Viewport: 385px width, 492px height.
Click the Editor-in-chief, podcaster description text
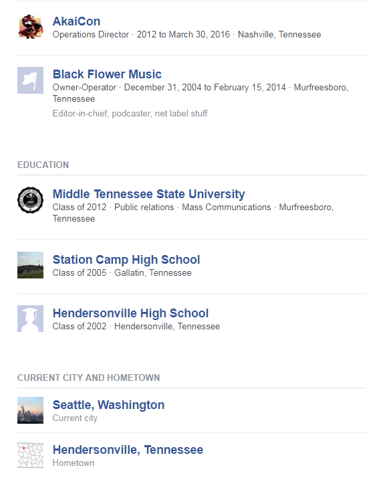click(x=130, y=114)
